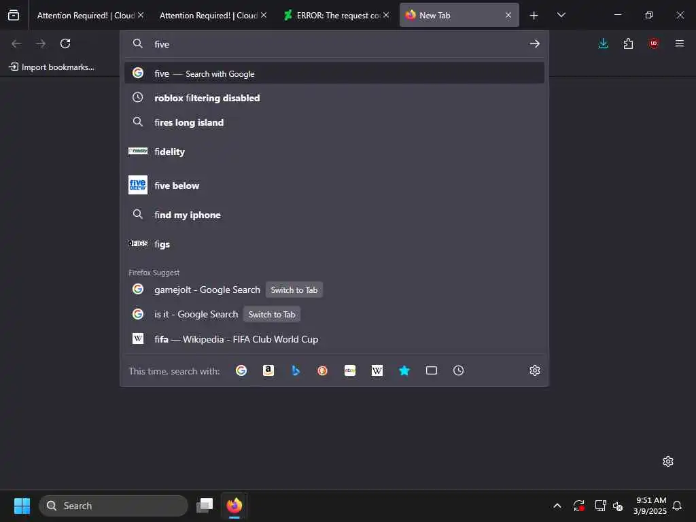
Task: Search this time with Wikipedia icon
Action: point(377,370)
